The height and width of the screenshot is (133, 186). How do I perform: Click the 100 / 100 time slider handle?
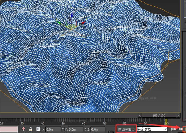point(159,116)
